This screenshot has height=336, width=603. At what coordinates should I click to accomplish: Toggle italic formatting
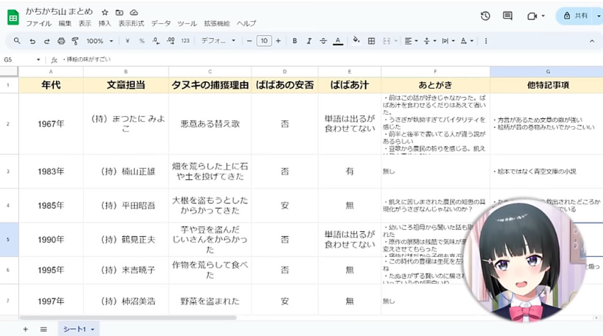tap(309, 41)
